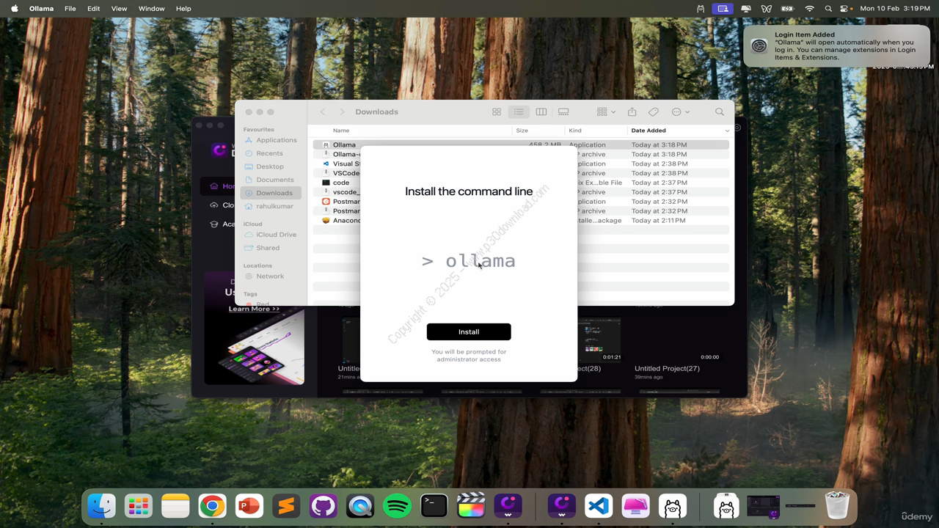Open Network in Finder sidebar
This screenshot has height=528, width=939.
click(265, 276)
